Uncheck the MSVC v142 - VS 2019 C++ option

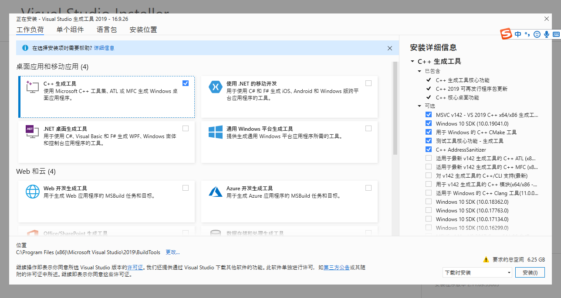pyautogui.click(x=429, y=115)
